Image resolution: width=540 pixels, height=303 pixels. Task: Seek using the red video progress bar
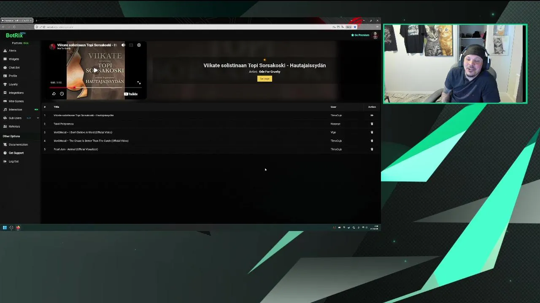coord(96,88)
